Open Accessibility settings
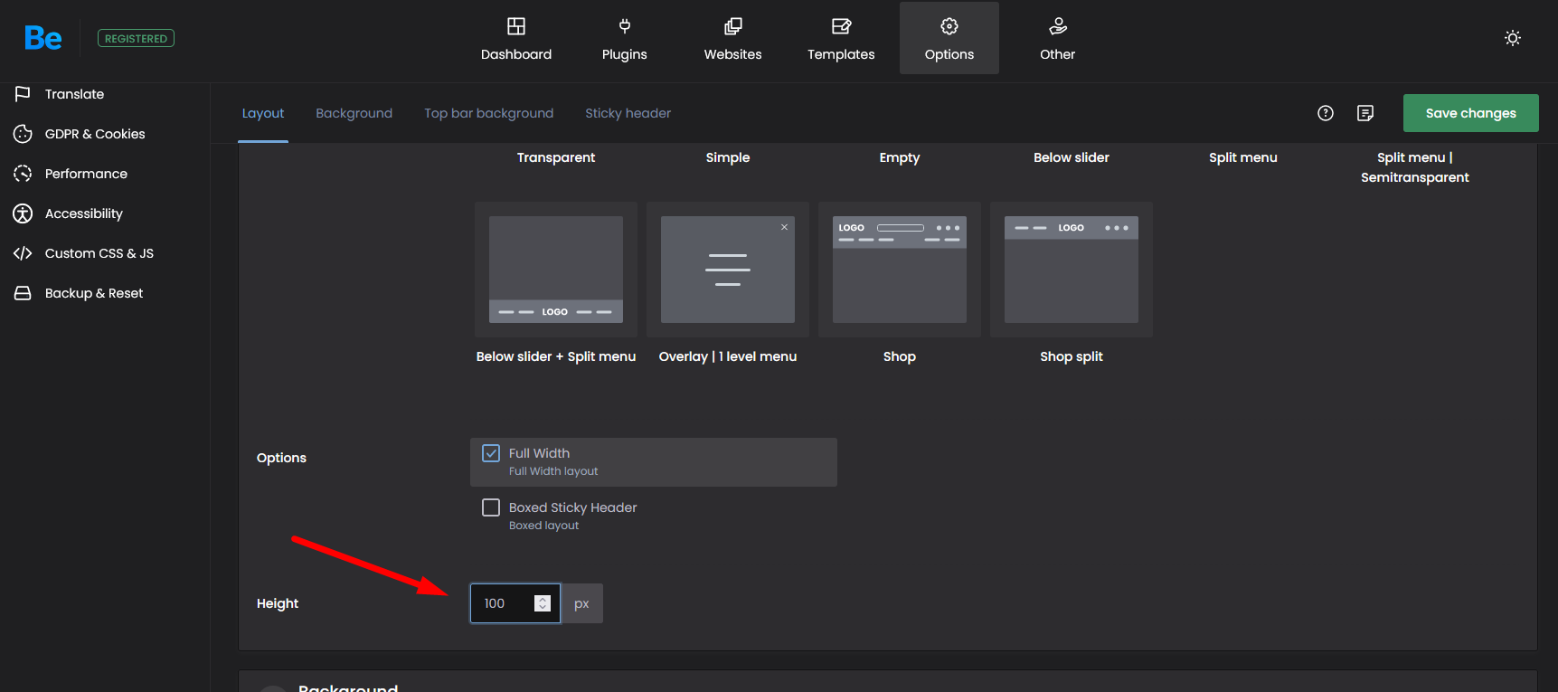This screenshot has width=1558, height=692. pos(84,213)
